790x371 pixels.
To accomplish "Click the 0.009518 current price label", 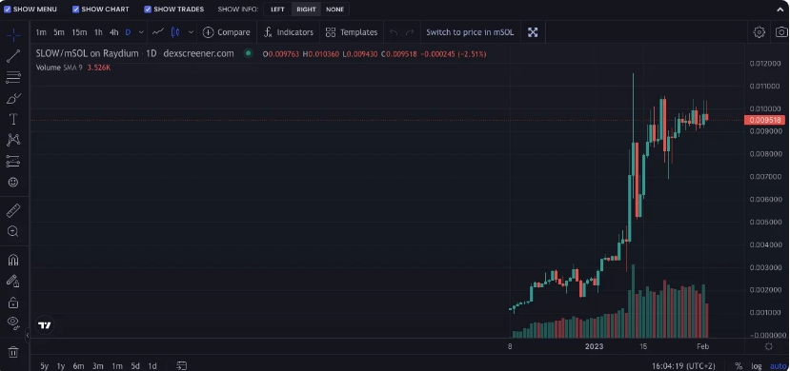I will coord(765,120).
